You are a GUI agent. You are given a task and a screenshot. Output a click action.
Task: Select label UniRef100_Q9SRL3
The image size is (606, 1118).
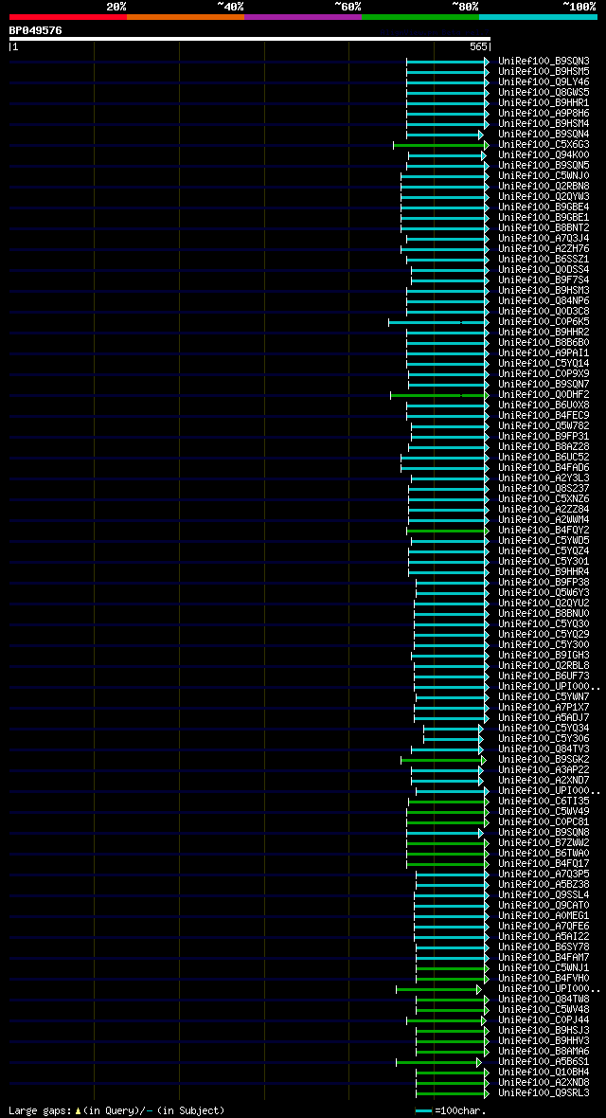pyautogui.click(x=544, y=1093)
